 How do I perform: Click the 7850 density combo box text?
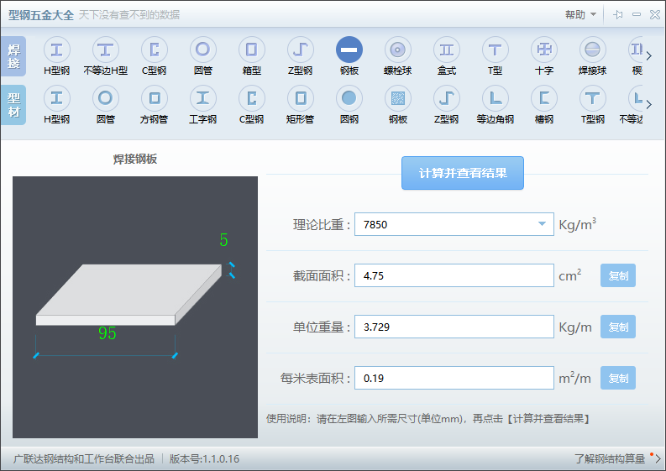[x=375, y=224]
